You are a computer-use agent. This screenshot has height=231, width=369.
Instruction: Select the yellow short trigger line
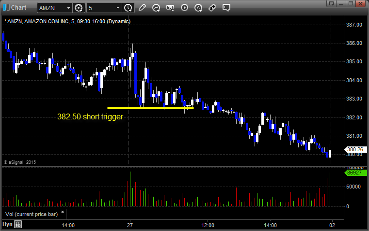[x=150, y=108]
